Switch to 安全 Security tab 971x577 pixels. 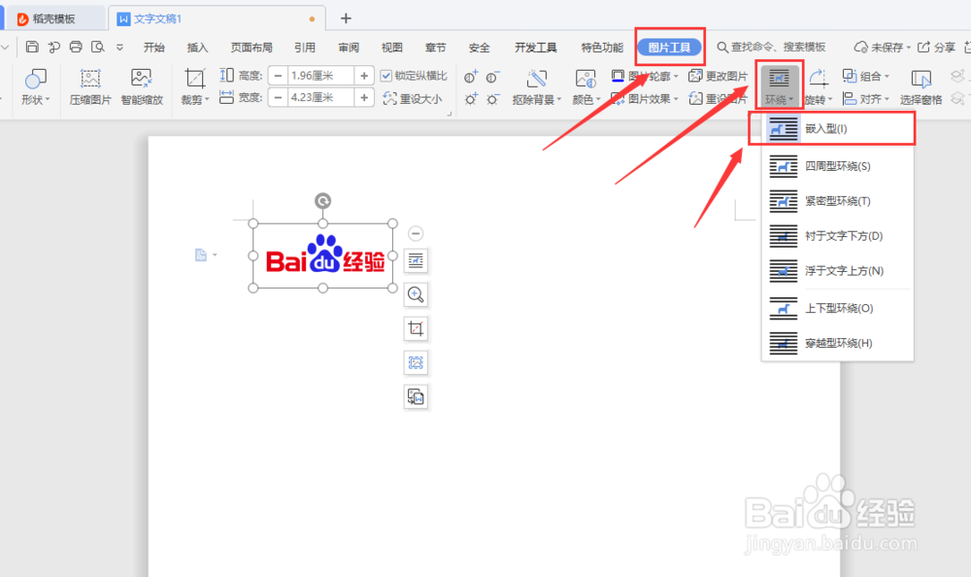click(479, 47)
